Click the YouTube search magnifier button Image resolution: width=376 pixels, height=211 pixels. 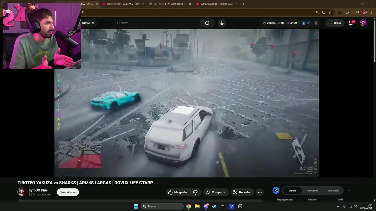coord(207,23)
